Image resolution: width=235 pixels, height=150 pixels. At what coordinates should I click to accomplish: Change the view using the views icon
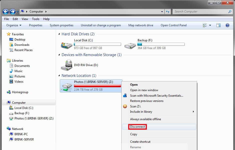tap(204, 25)
